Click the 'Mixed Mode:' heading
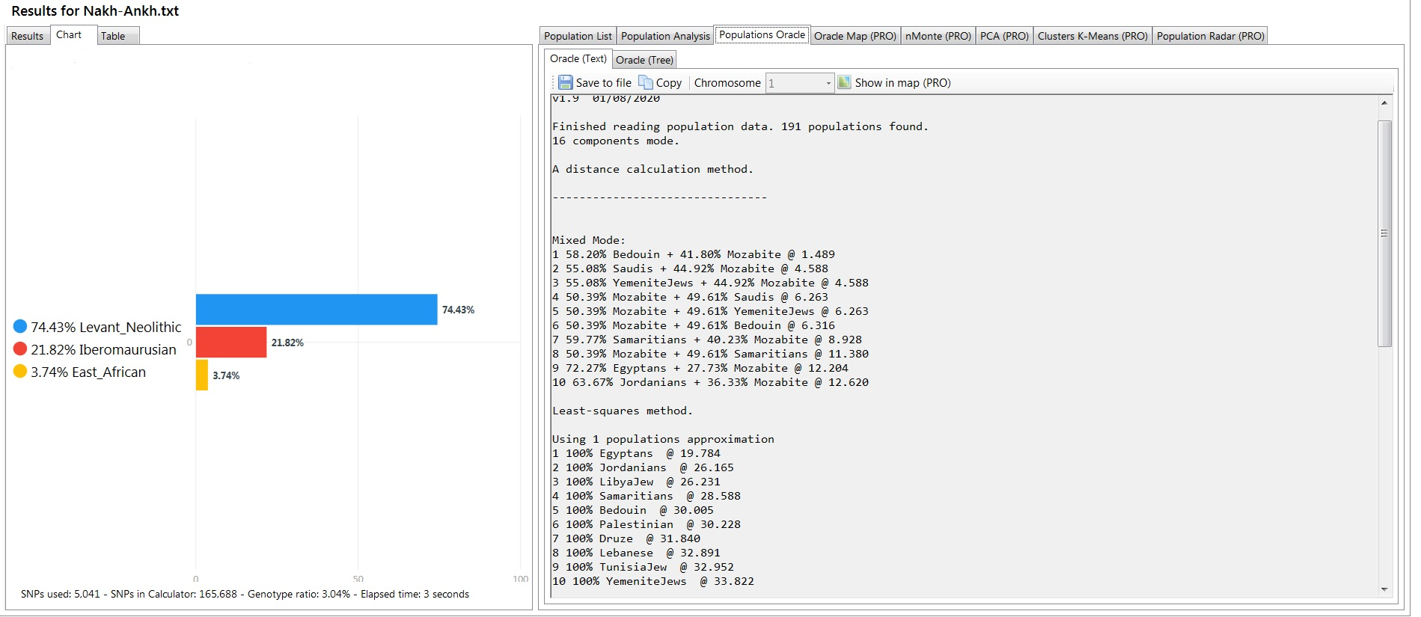The image size is (1421, 617). [x=589, y=240]
